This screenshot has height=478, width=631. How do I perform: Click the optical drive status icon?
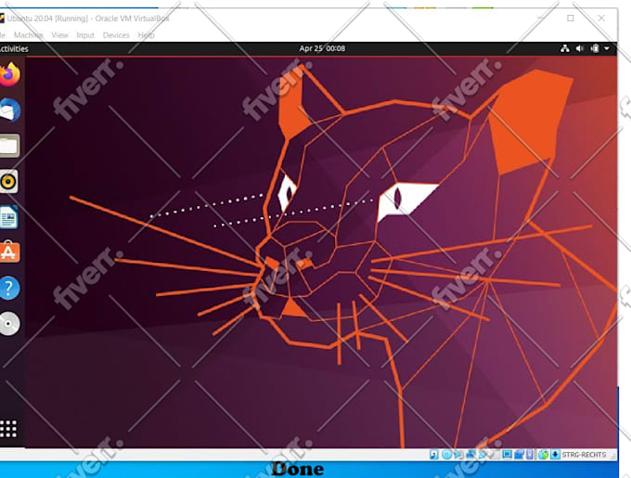click(446, 455)
